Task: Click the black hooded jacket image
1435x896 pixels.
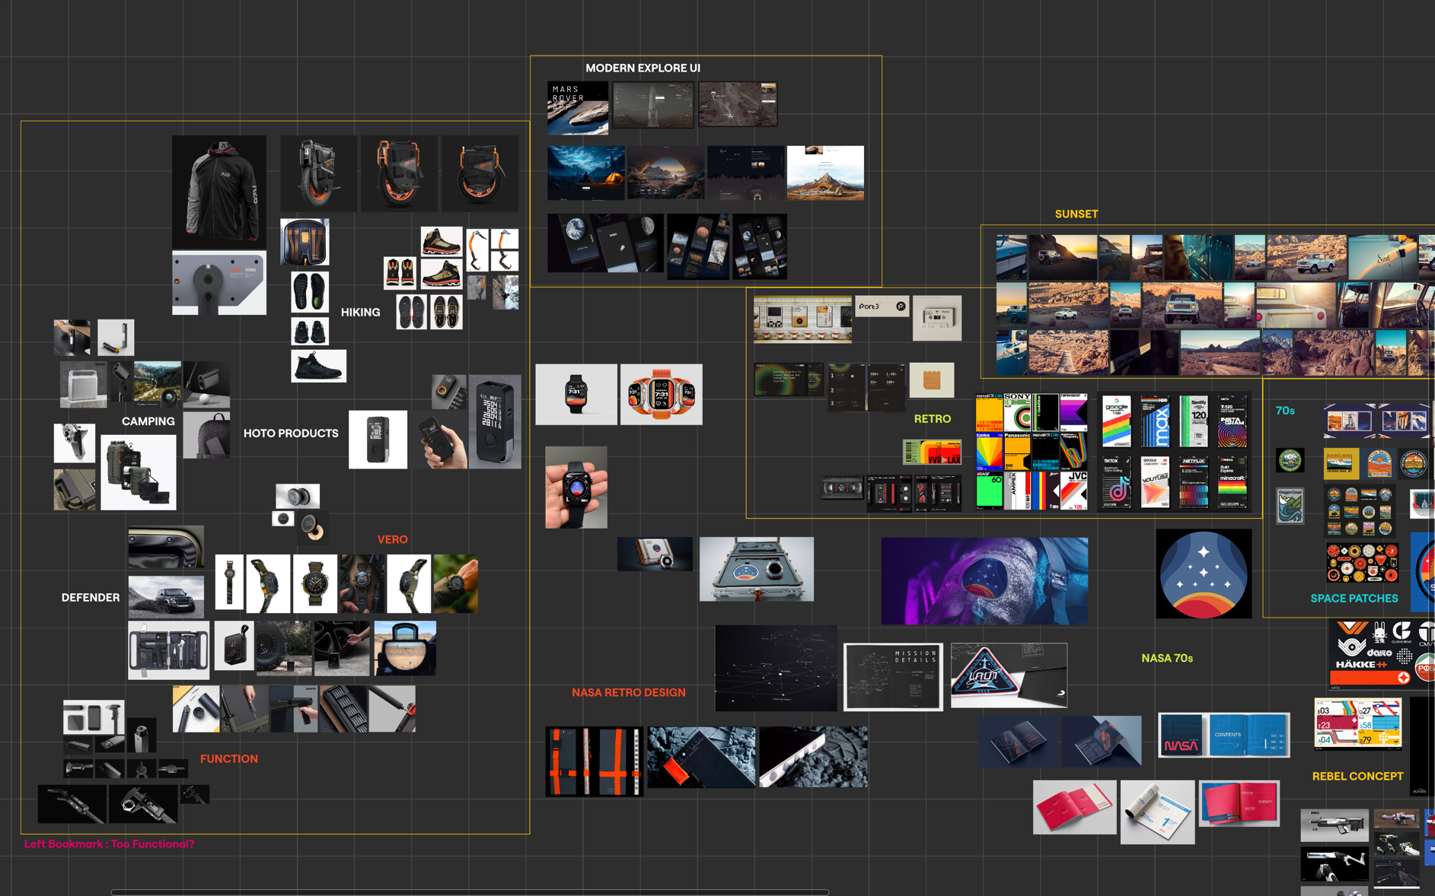Action: [x=219, y=191]
